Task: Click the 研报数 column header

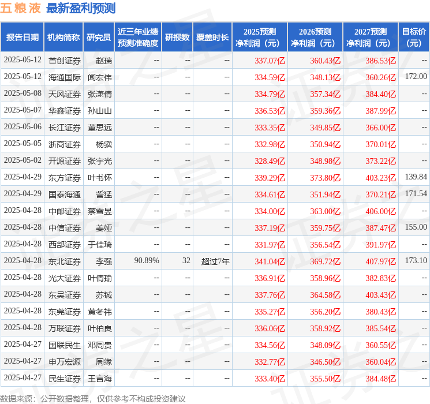Action: [177, 37]
